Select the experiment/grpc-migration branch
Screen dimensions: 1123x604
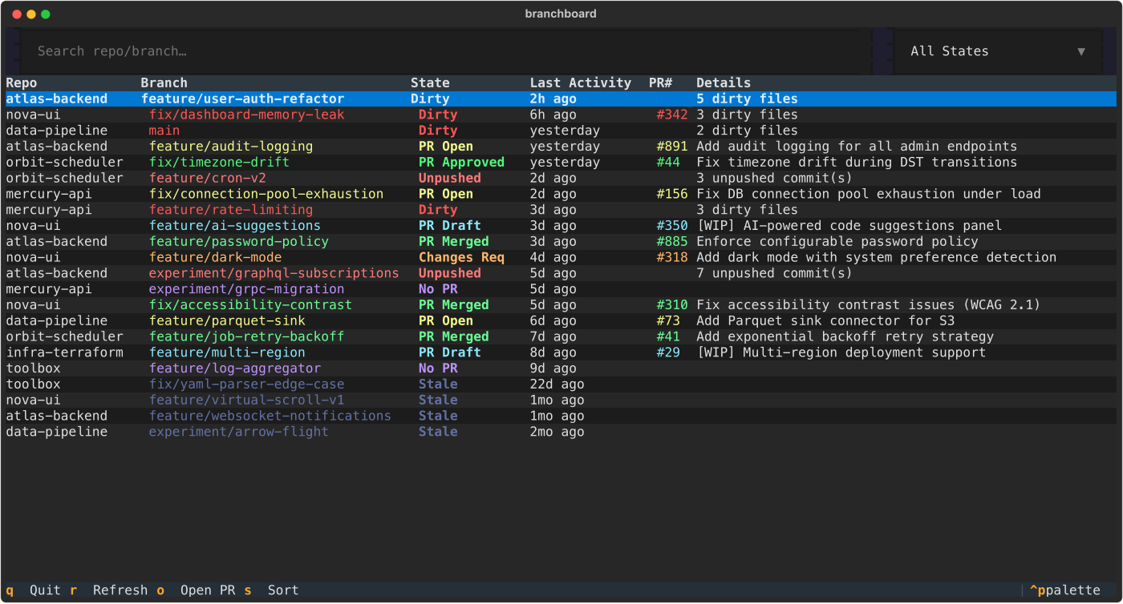click(x=247, y=289)
